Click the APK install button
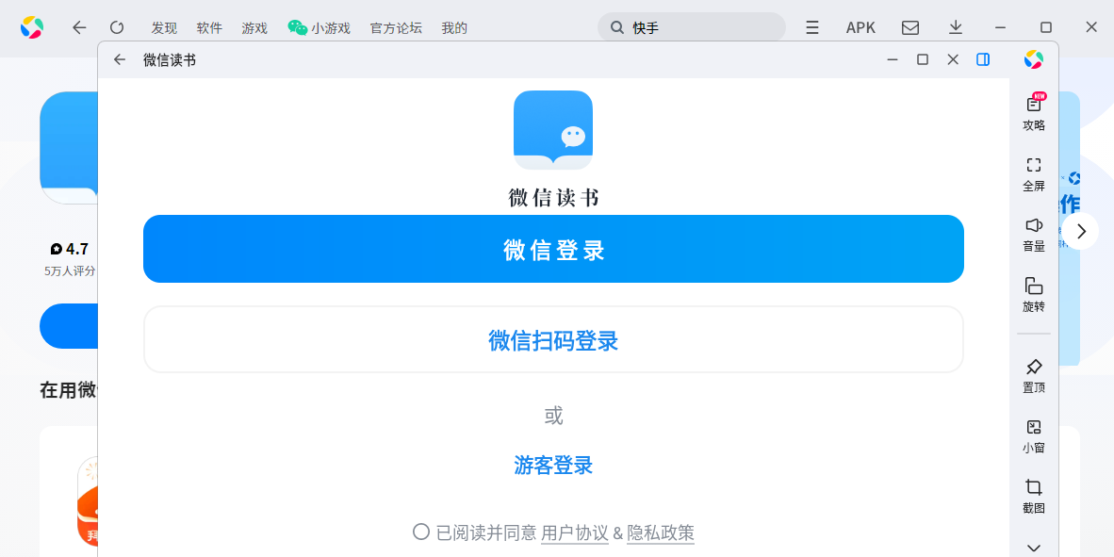Image resolution: width=1114 pixels, height=557 pixels. click(x=860, y=27)
